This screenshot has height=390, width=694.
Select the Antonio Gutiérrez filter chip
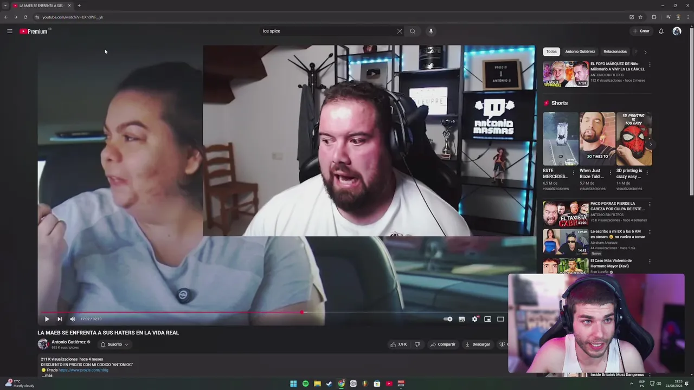[x=580, y=51]
